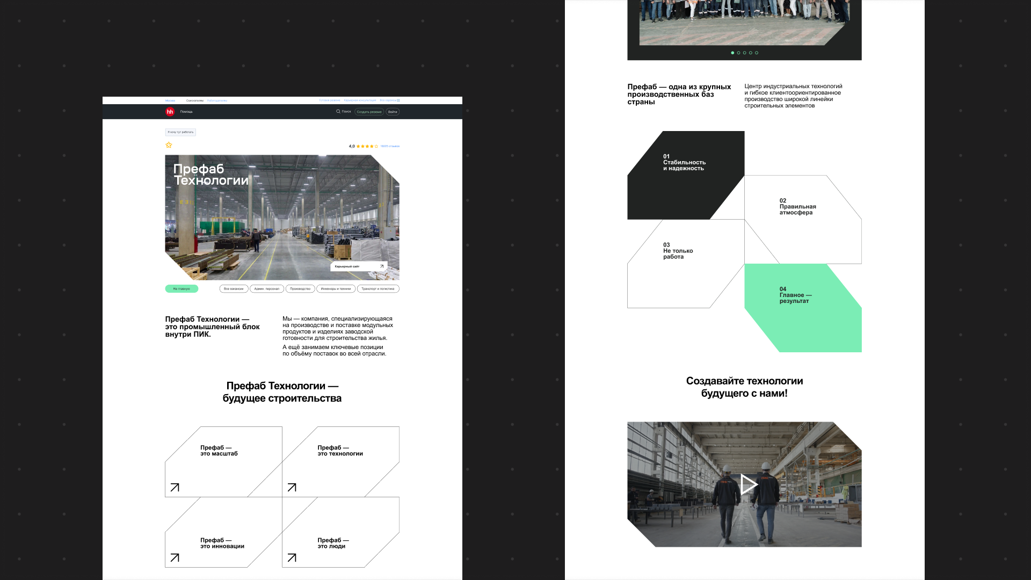
Task: Select the fourth carousel dot
Action: coord(751,53)
